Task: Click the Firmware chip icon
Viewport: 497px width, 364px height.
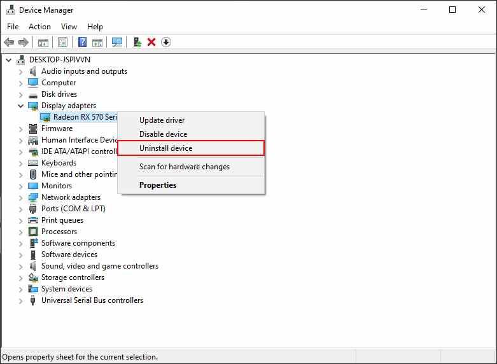Action: tap(33, 129)
